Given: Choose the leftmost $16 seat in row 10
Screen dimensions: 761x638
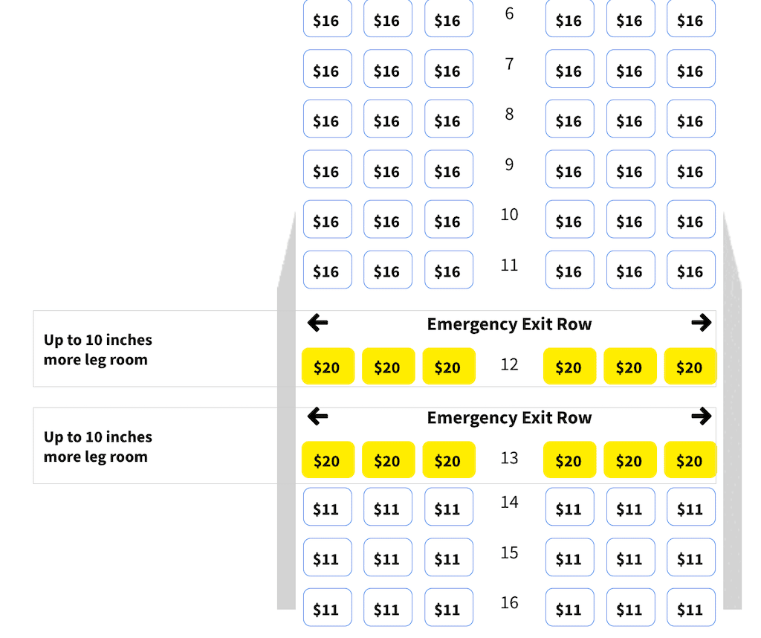Looking at the screenshot, I should pyautogui.click(x=328, y=219).
